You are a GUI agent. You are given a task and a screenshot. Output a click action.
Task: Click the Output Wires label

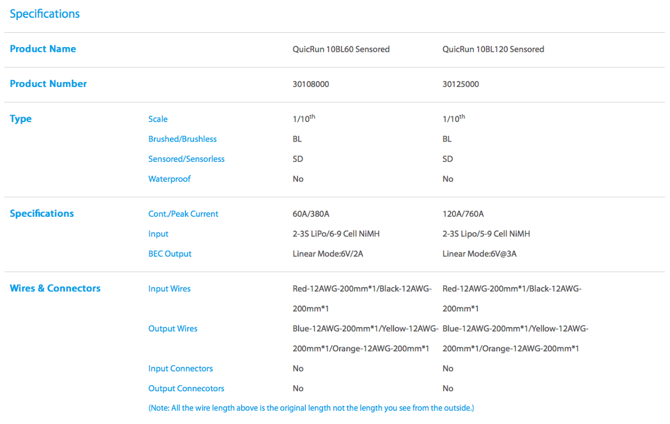173,329
